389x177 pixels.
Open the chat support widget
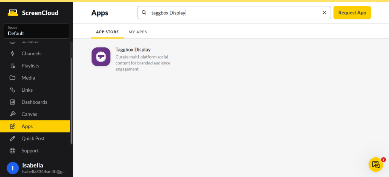[x=376, y=164]
